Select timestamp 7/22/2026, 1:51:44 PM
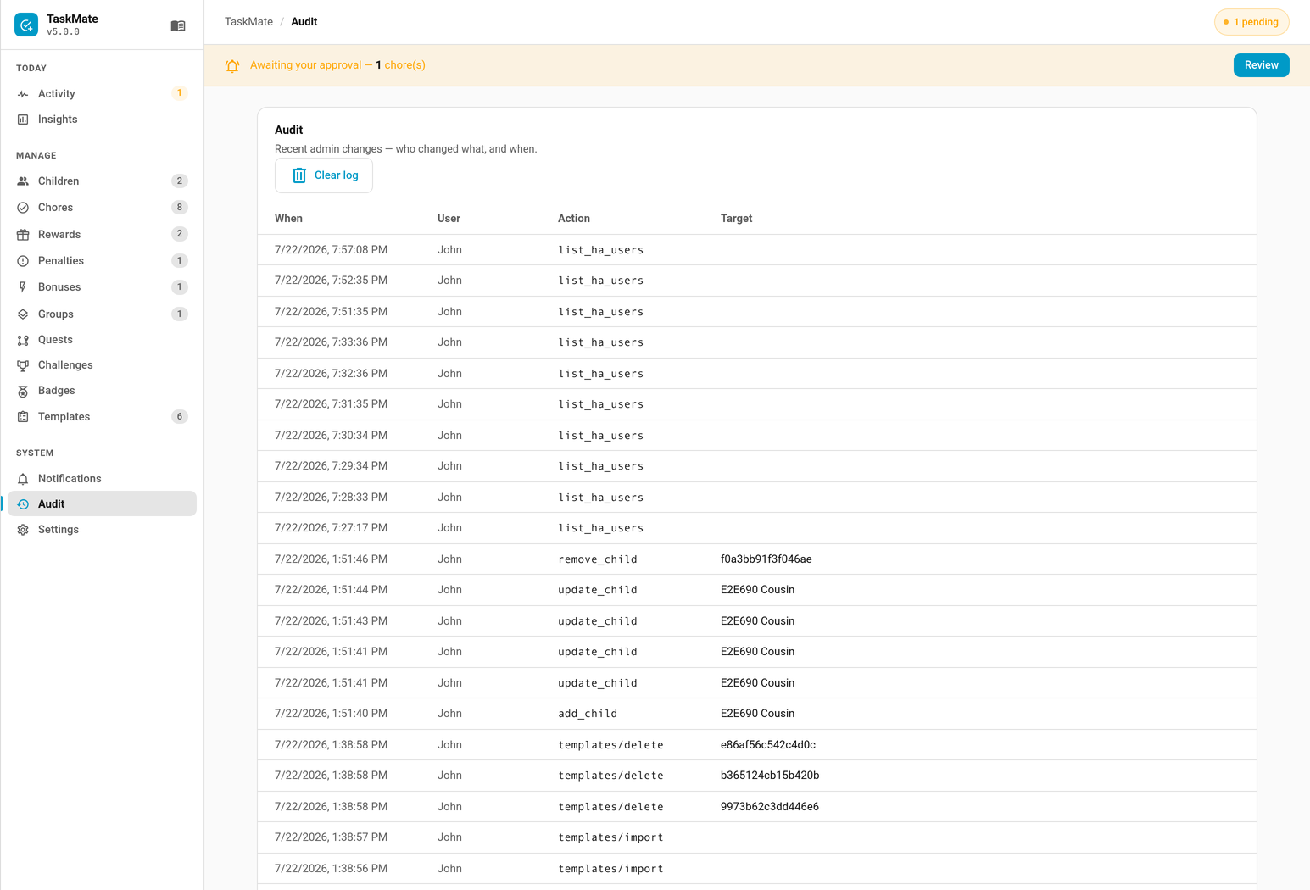1310x890 pixels. (331, 590)
